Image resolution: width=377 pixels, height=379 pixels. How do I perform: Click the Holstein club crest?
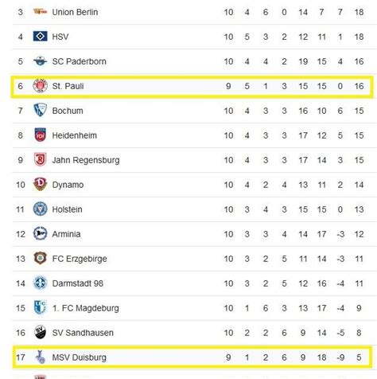(40, 209)
